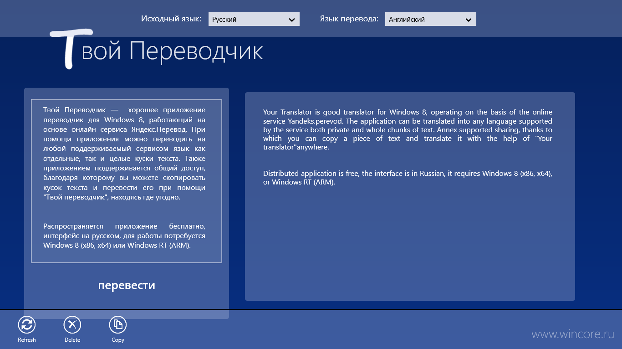The image size is (622, 349).
Task: Click the "Язык перевода:" label
Action: tap(349, 19)
